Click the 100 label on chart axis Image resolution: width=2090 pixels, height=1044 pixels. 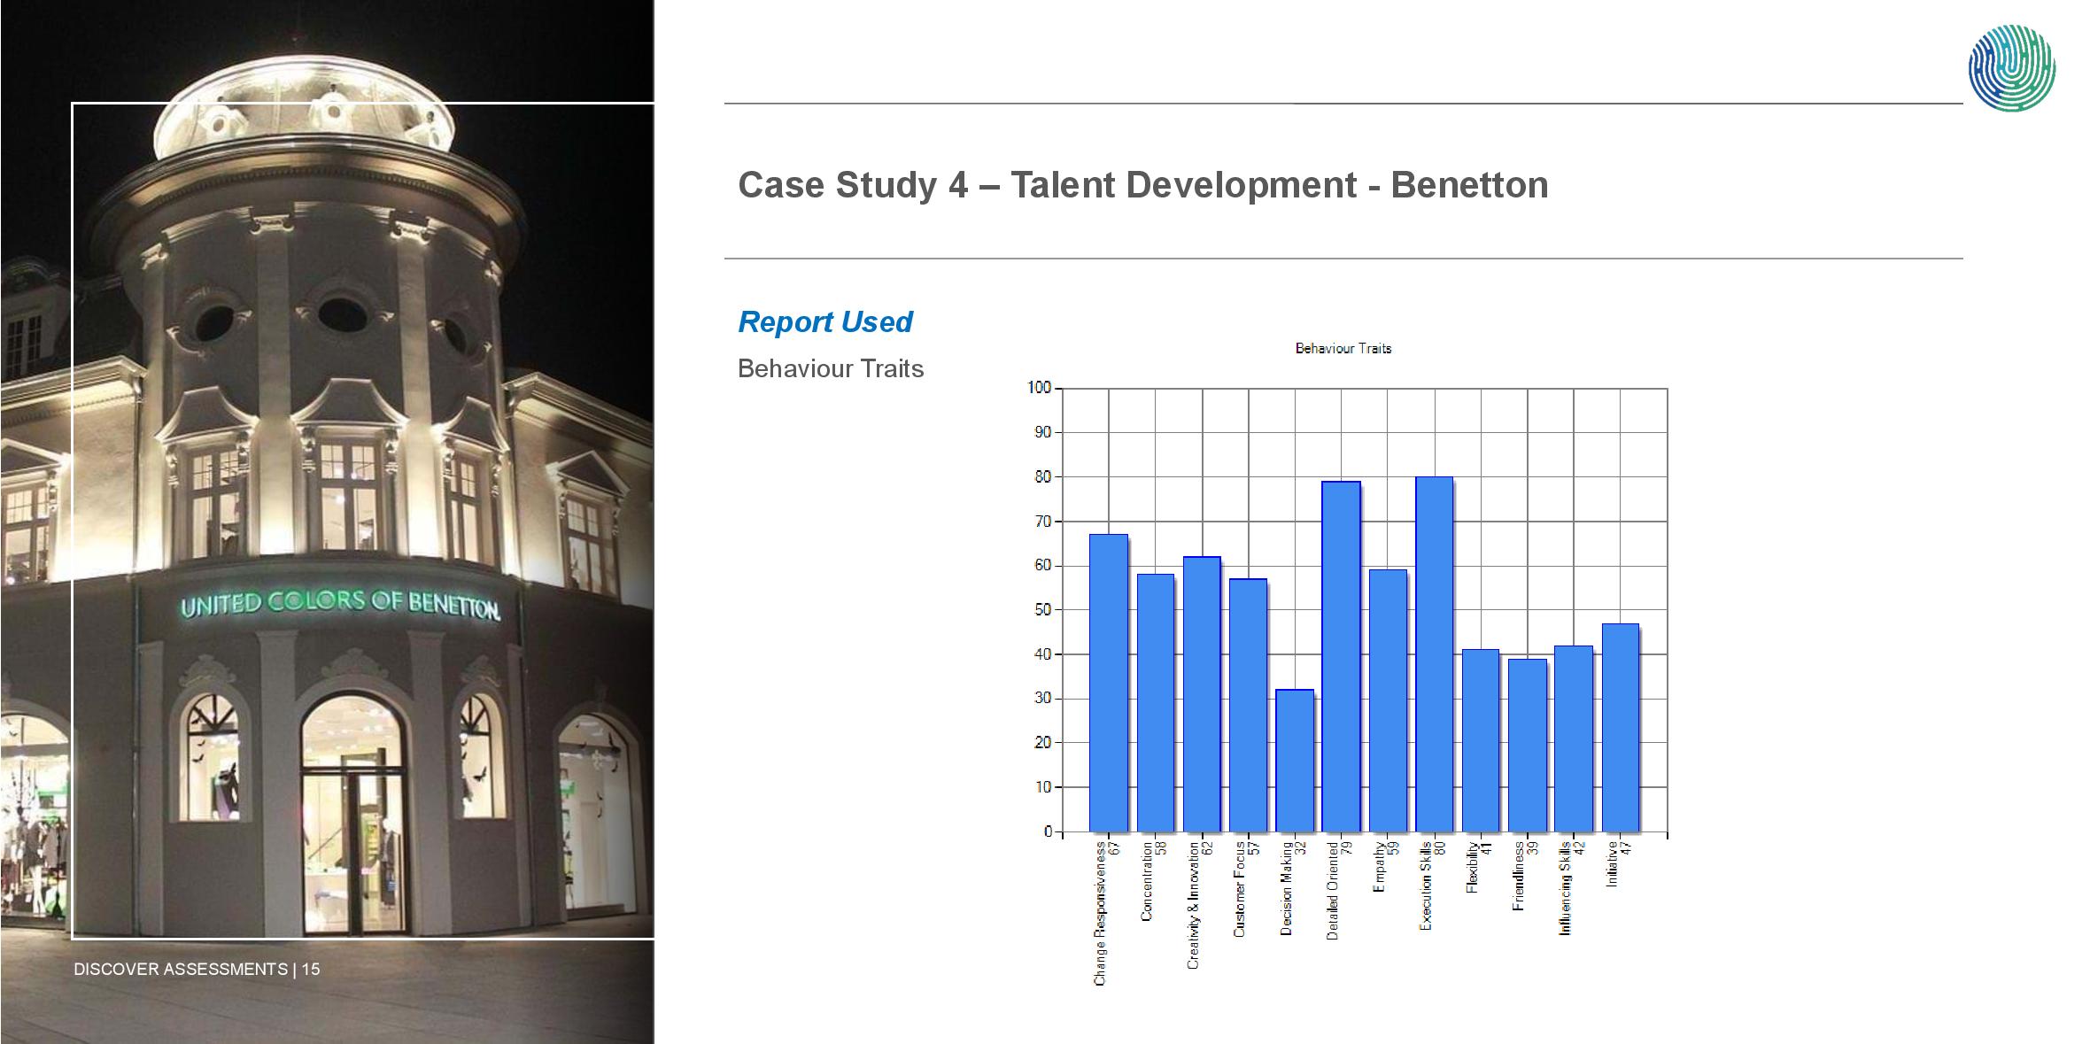pos(1039,388)
